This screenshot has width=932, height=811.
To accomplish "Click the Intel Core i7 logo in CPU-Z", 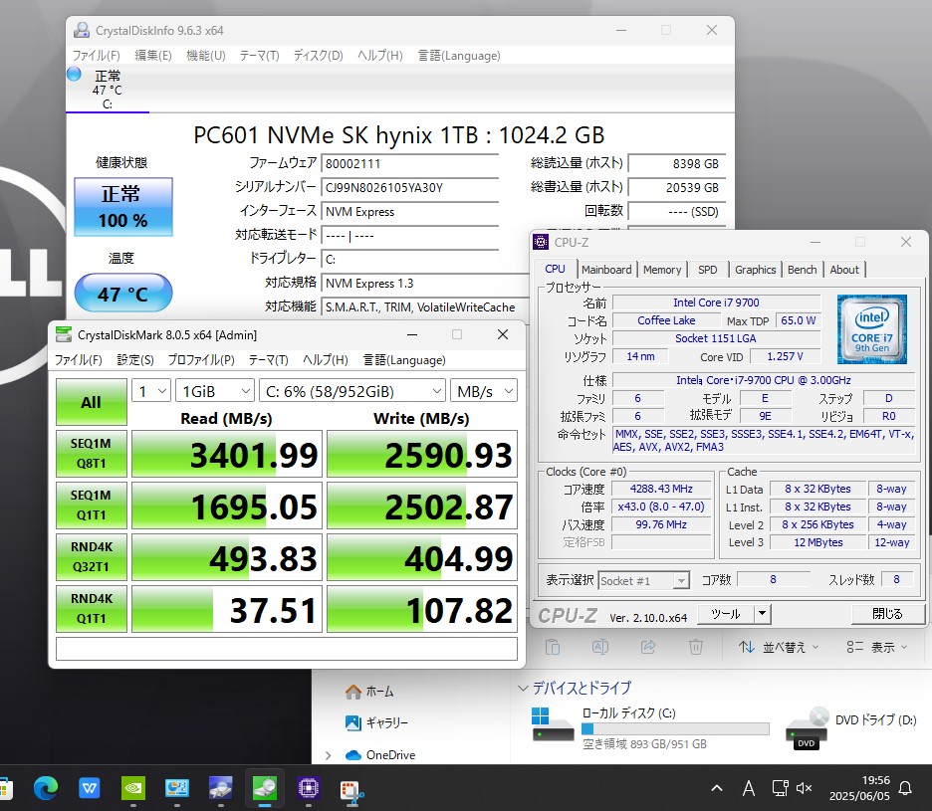I will (x=872, y=329).
